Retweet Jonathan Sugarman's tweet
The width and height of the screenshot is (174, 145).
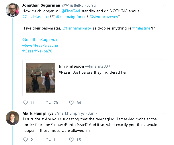48,103
